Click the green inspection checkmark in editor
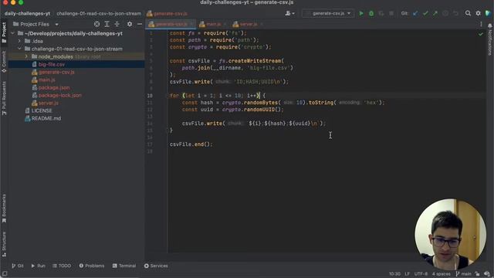The image size is (494, 278). [x=480, y=34]
